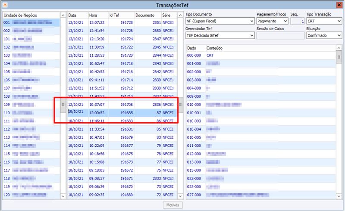
Task: Open the Tipo Documento dropdown
Action: click(x=220, y=21)
